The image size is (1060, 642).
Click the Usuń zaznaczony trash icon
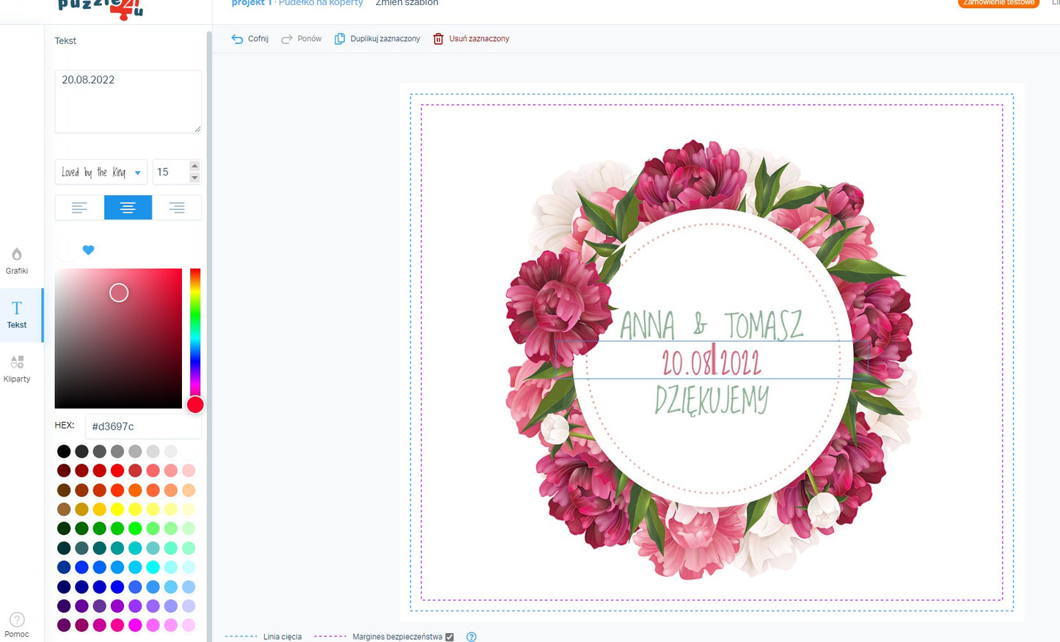(x=438, y=39)
